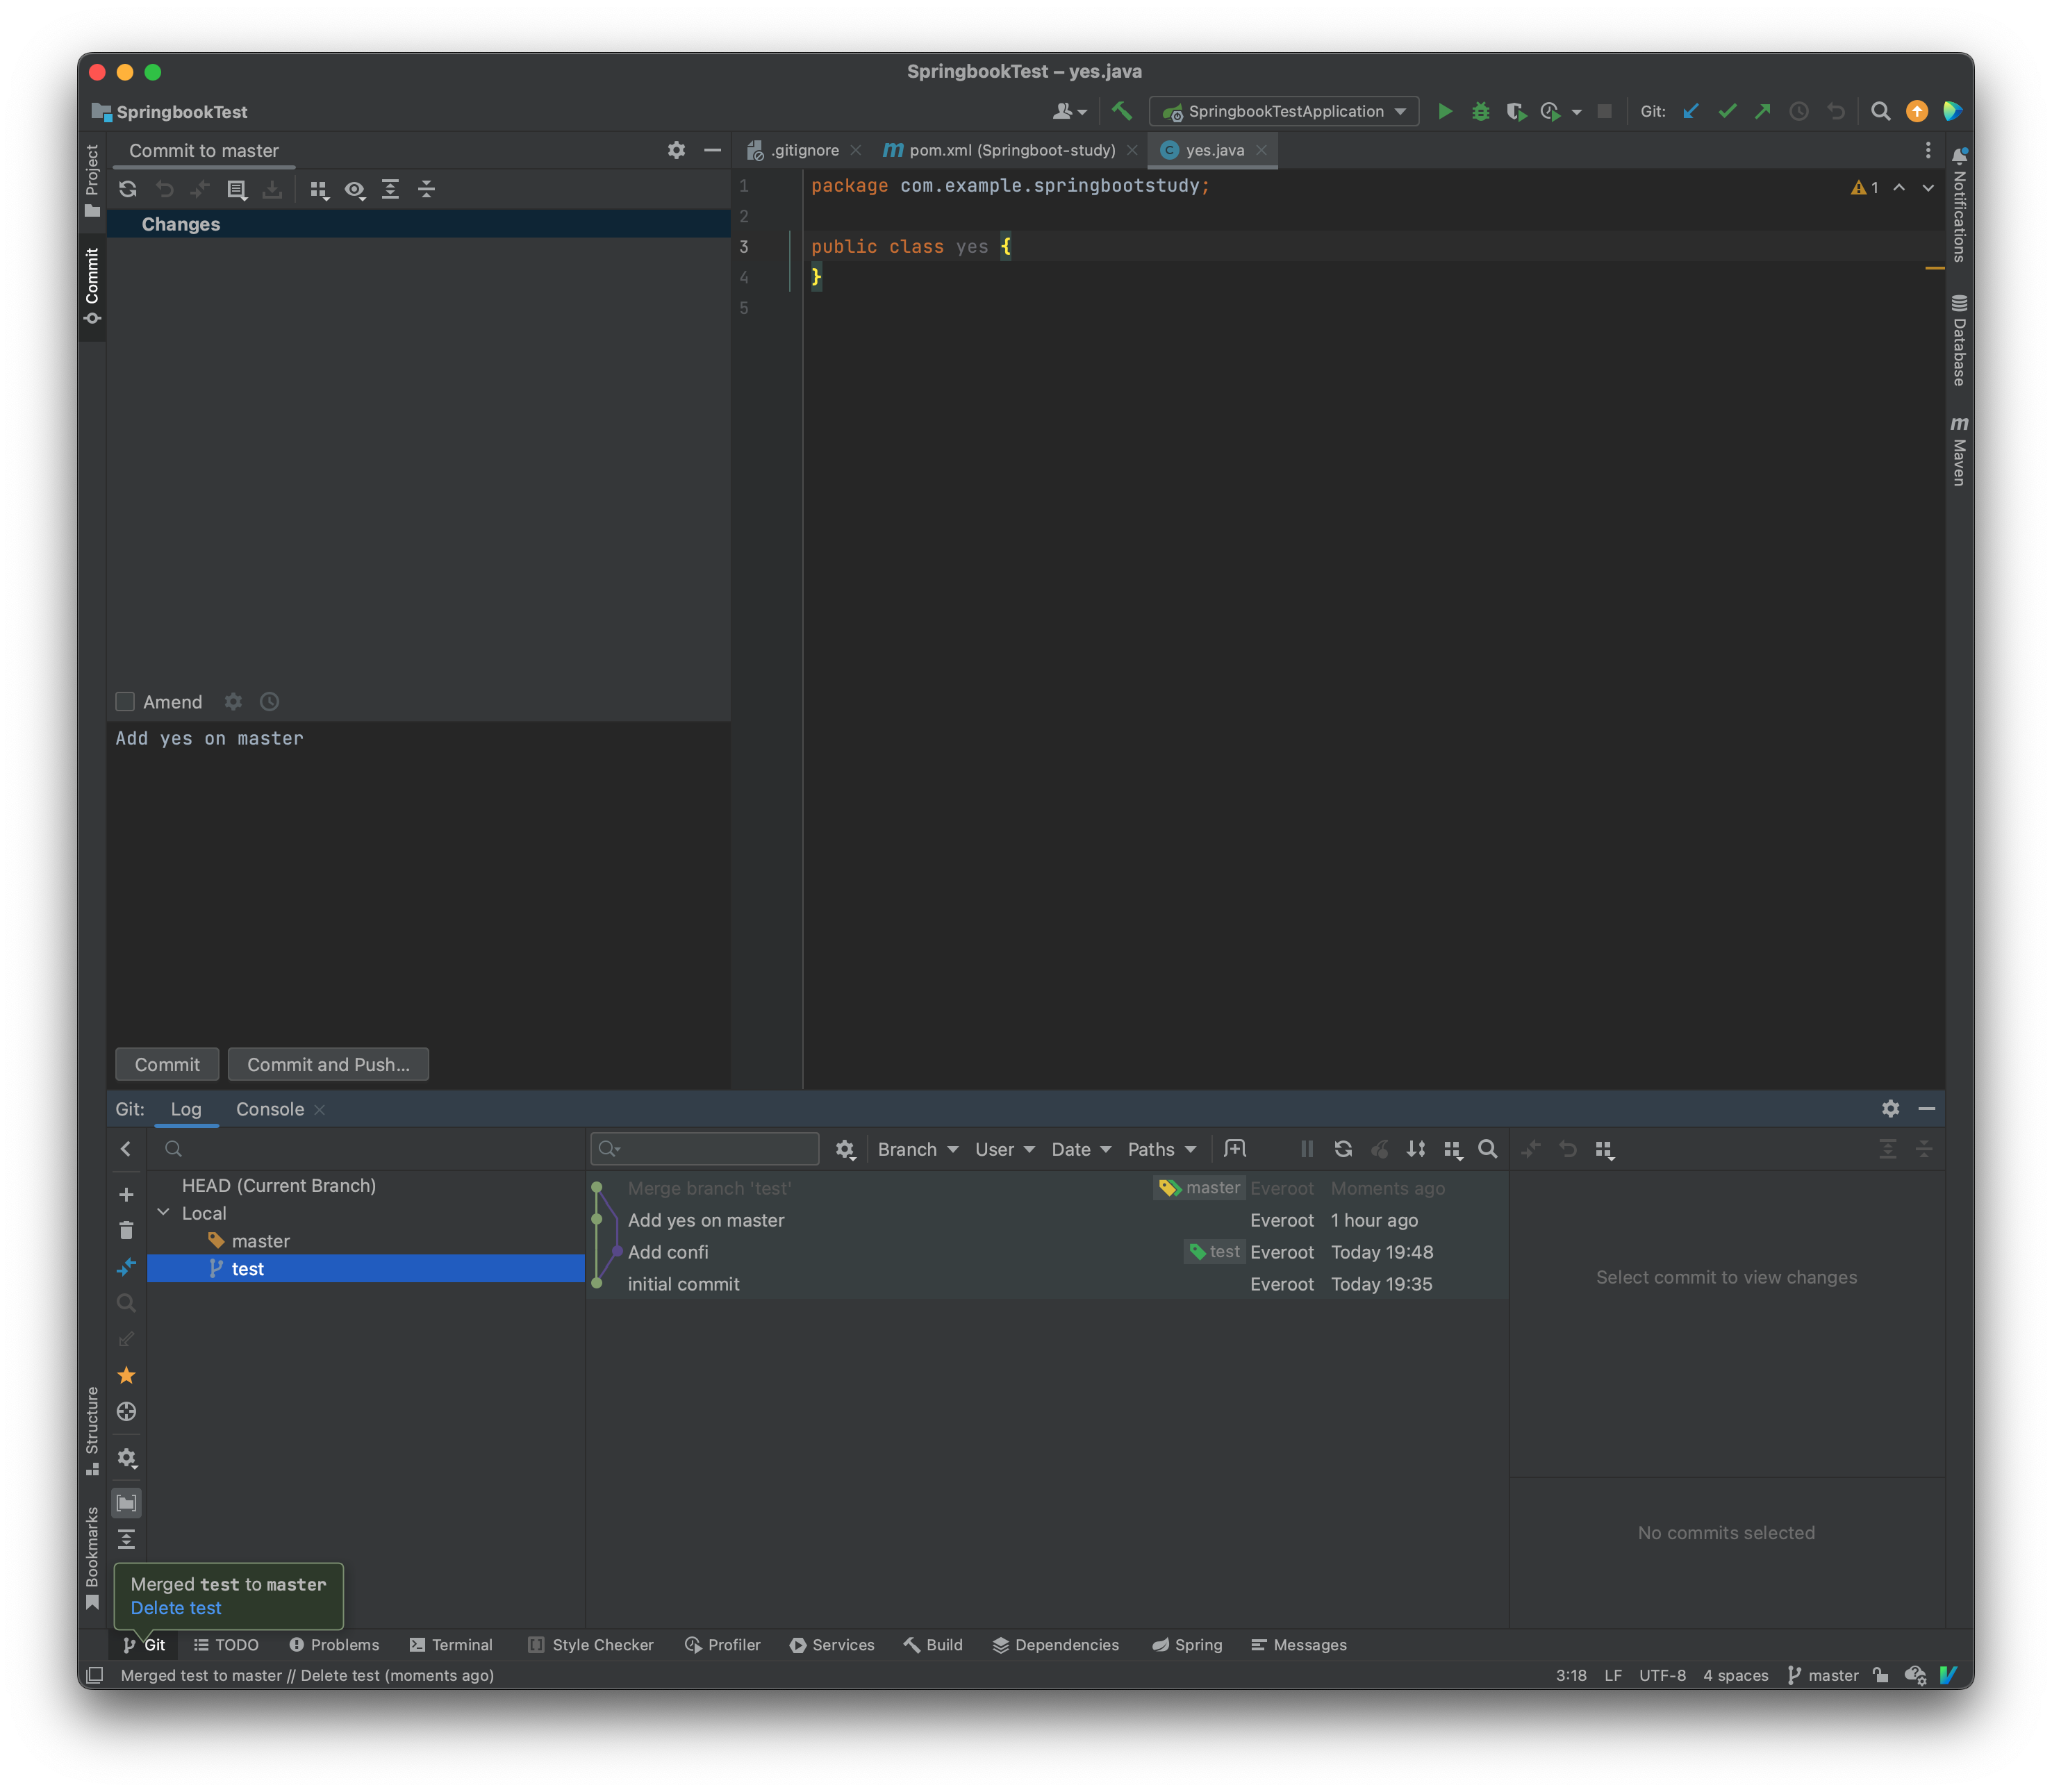Open Notifications tool window
This screenshot has width=2052, height=1792.
1959,205
